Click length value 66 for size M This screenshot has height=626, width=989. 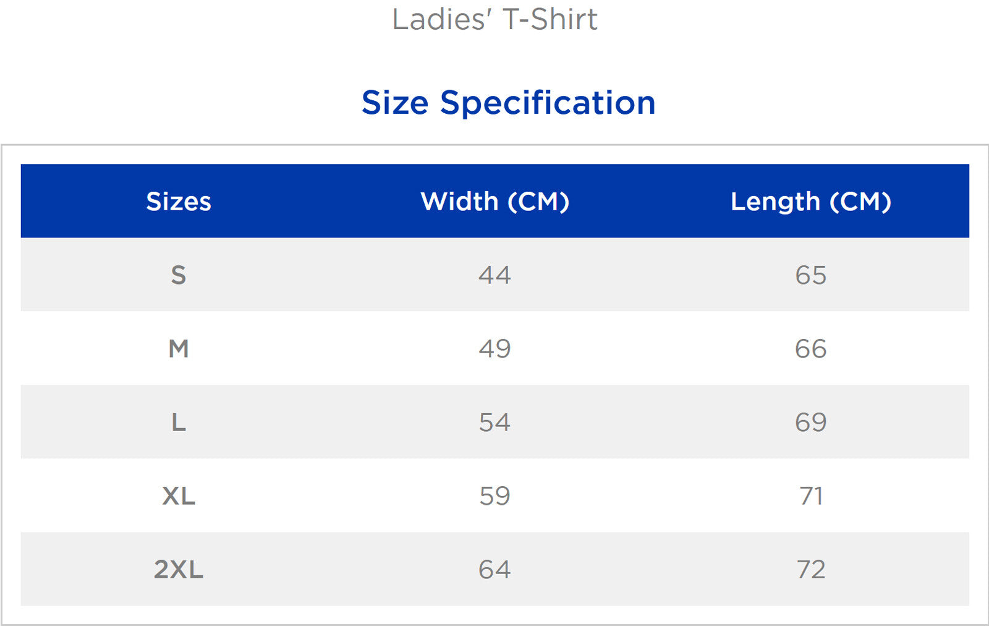(x=811, y=349)
